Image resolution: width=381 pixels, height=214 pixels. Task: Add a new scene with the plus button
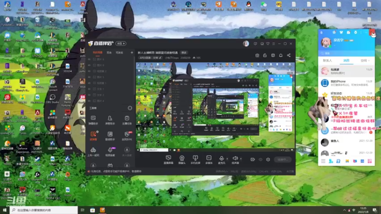[x=132, y=52]
